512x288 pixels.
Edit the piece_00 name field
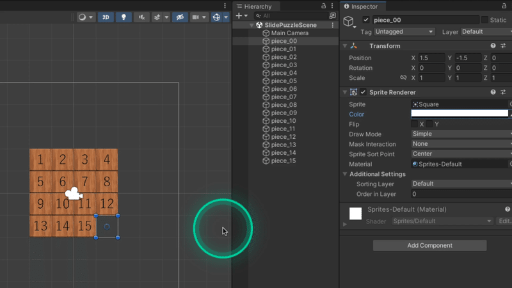426,20
